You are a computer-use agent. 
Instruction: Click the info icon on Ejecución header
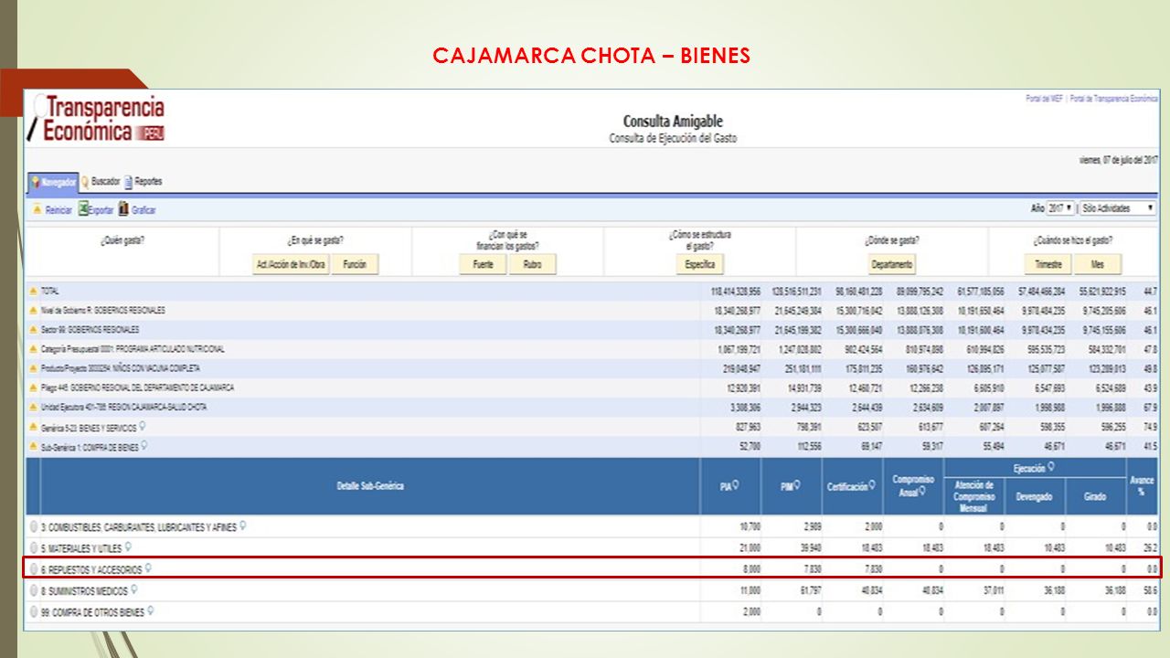point(1051,467)
